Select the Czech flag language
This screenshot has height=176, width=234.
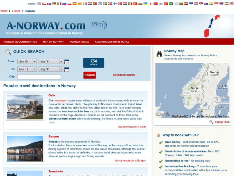44,4
